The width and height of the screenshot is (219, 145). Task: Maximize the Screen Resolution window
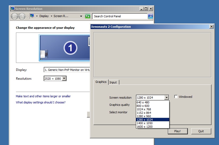(x=146, y=9)
